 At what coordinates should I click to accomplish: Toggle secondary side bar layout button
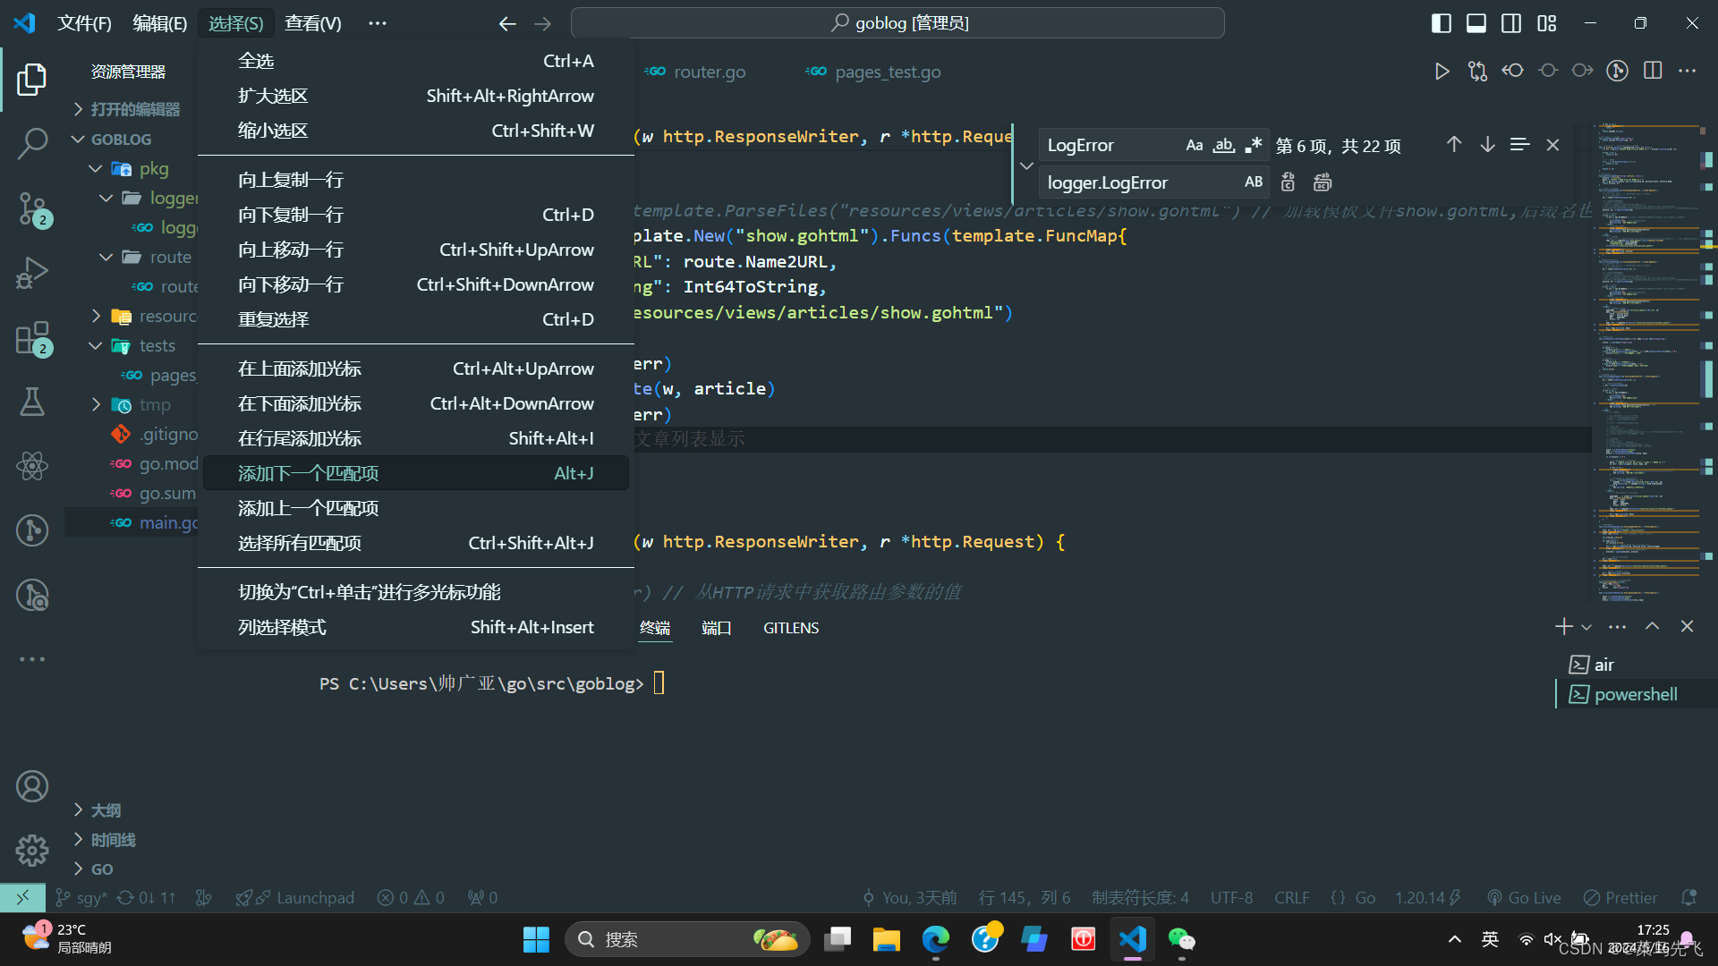[x=1511, y=23]
